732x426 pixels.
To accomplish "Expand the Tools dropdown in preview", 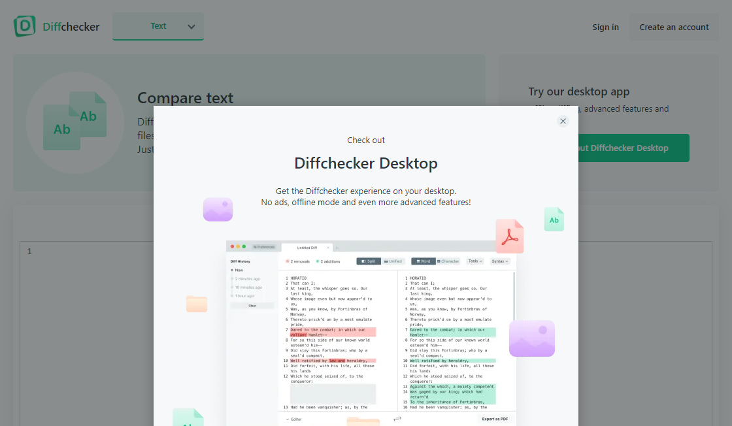I will point(475,261).
